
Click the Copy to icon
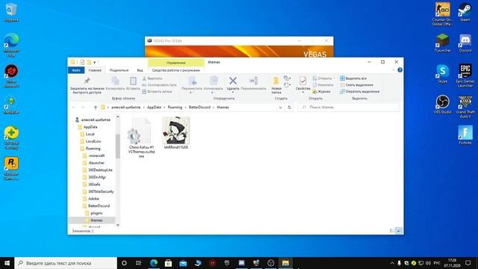[214, 81]
